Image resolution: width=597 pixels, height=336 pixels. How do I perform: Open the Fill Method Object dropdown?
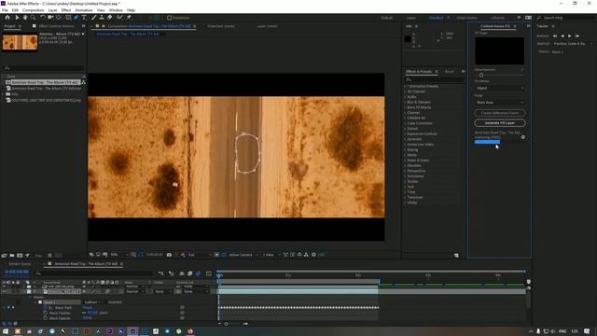500,88
